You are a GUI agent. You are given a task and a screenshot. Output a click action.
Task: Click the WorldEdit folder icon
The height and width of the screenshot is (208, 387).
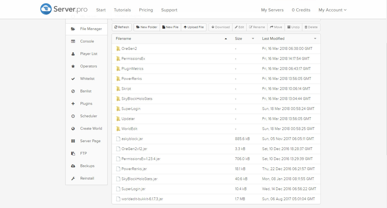point(118,129)
